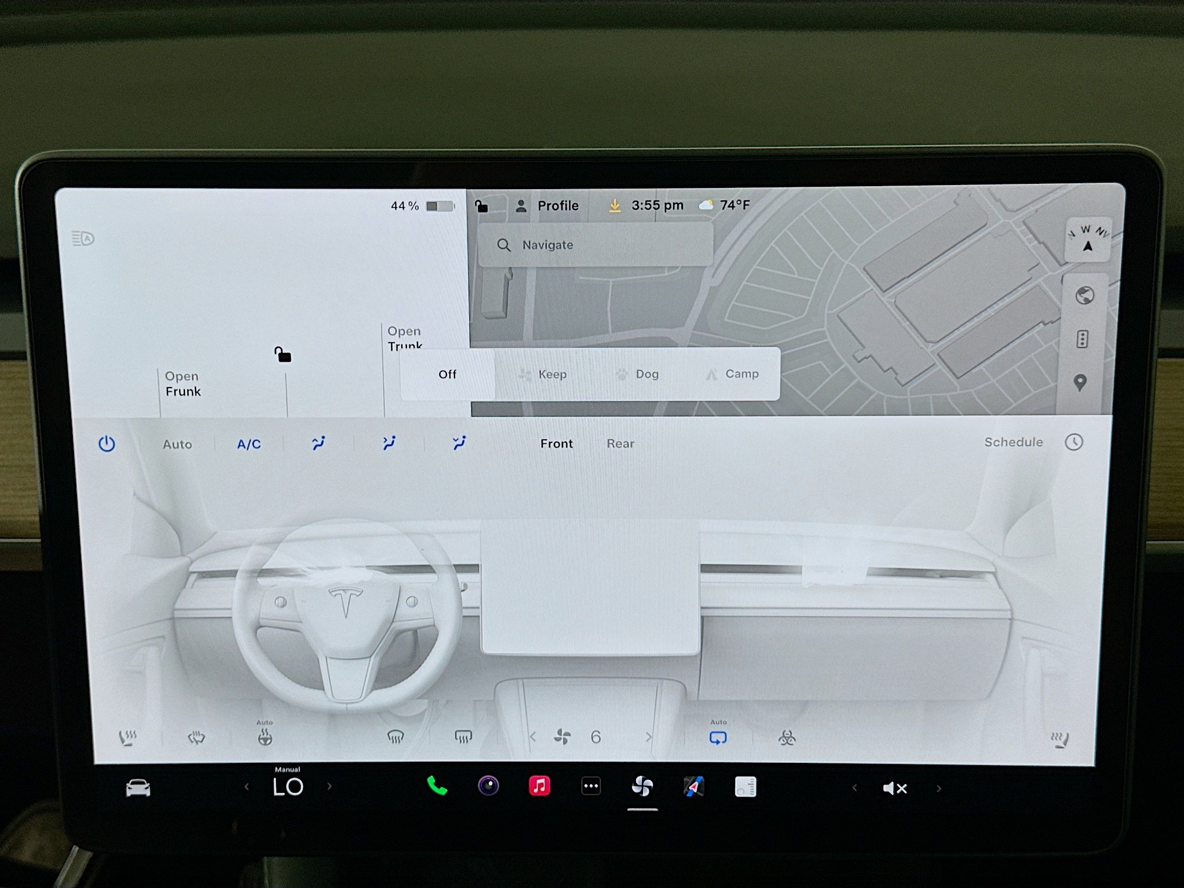Image resolution: width=1184 pixels, height=888 pixels.
Task: Toggle the A/C on or off
Action: pos(248,444)
